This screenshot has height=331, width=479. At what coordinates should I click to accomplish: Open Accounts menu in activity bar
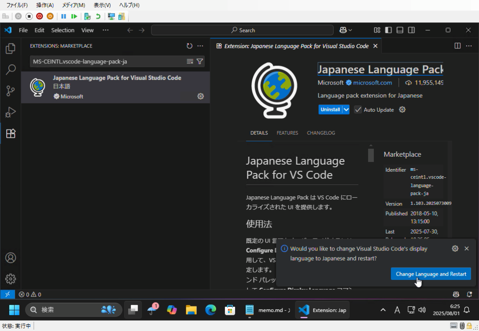[x=11, y=258]
